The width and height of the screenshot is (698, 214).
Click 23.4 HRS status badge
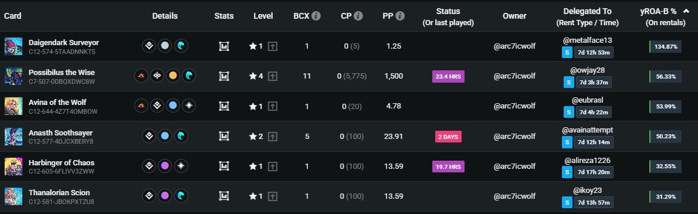(x=448, y=76)
